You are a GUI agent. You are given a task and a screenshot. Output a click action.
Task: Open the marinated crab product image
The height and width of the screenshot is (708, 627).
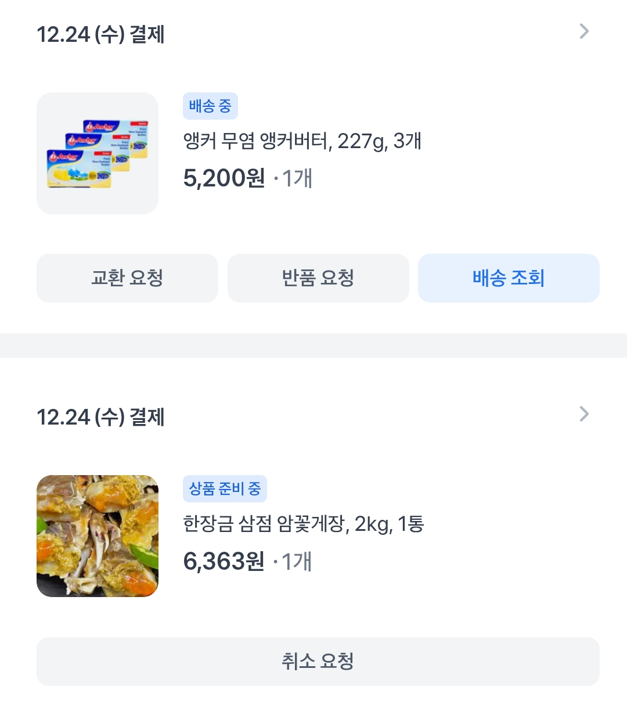[x=98, y=536]
